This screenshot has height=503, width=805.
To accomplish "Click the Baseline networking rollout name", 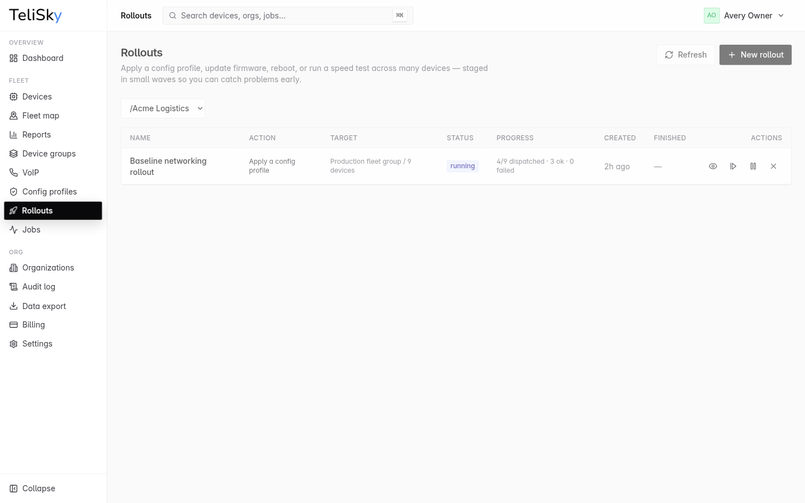I will pyautogui.click(x=168, y=167).
